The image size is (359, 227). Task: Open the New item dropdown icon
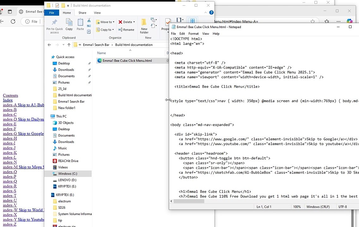(154, 20)
